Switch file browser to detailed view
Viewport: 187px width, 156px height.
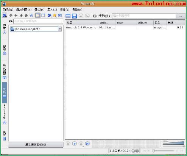pyautogui.click(x=43, y=16)
